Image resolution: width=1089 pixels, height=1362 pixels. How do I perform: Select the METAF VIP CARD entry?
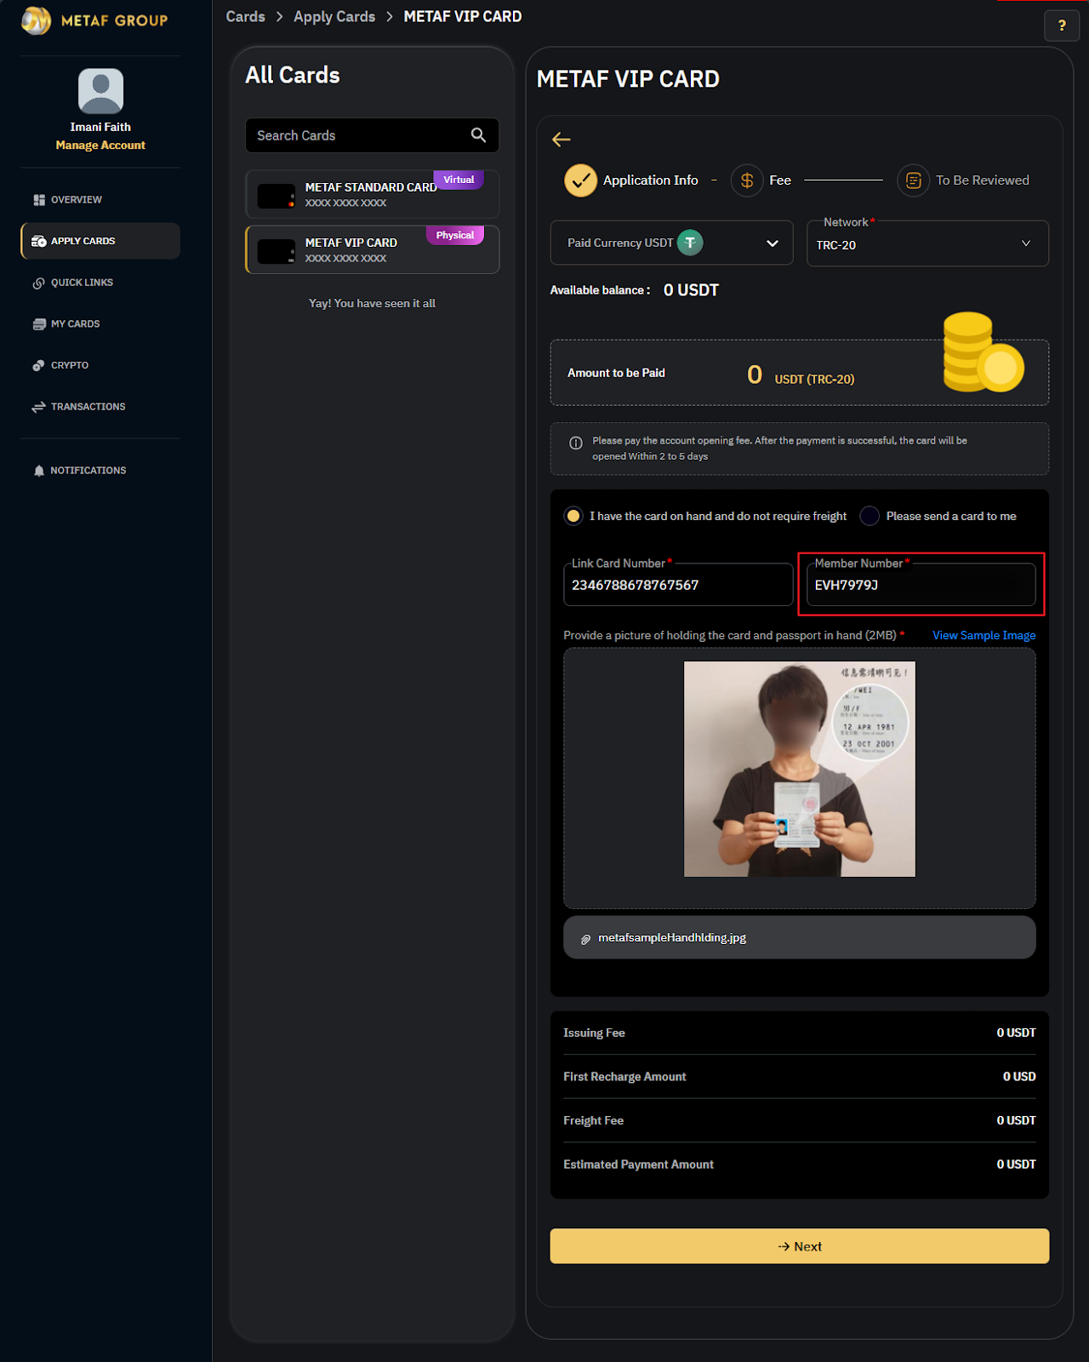373,249
